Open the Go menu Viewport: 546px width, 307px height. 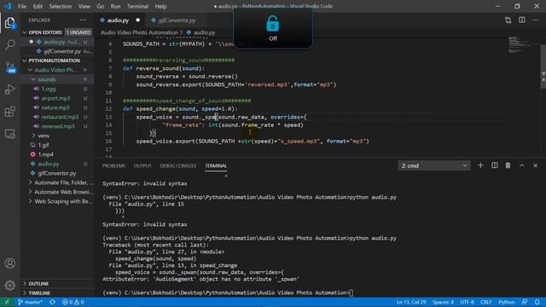(101, 6)
